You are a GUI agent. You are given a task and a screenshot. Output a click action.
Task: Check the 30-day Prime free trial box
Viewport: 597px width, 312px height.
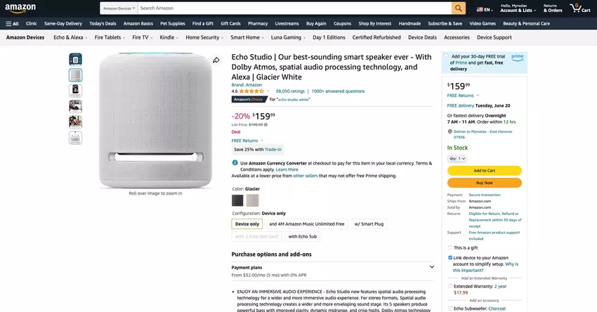click(446, 56)
